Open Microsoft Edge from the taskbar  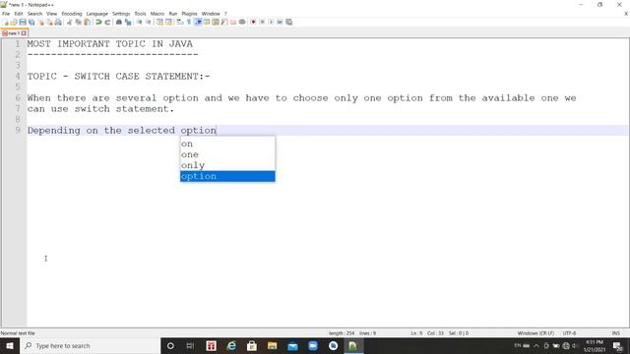tap(231, 345)
